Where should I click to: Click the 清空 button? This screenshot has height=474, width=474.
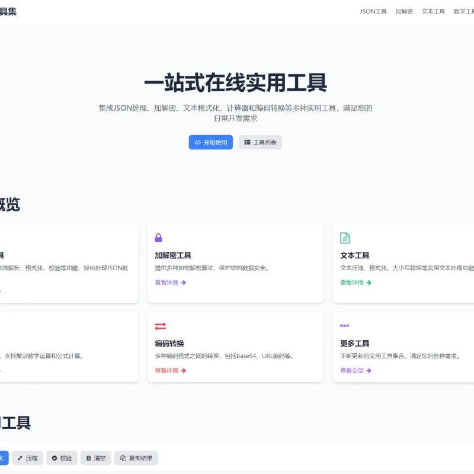pos(96,458)
